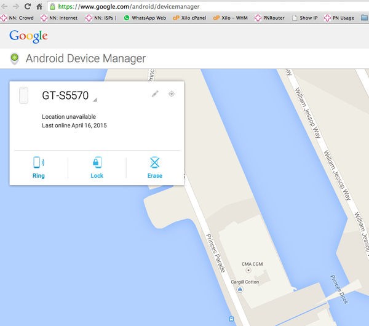
Task: Click the transit stop icon on map
Action: click(231, 319)
